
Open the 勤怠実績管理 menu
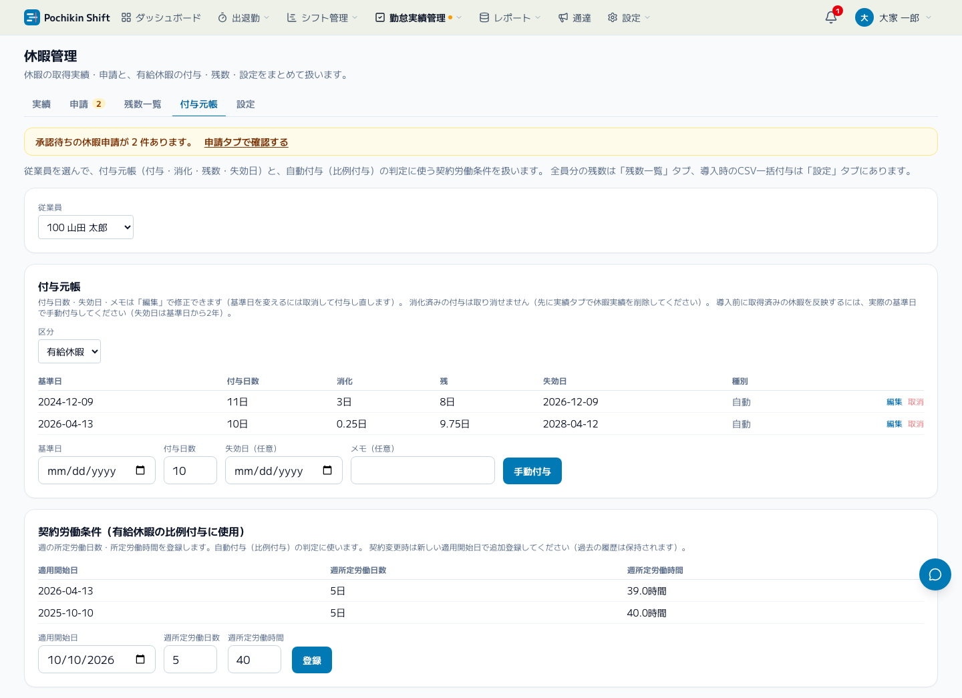click(418, 17)
